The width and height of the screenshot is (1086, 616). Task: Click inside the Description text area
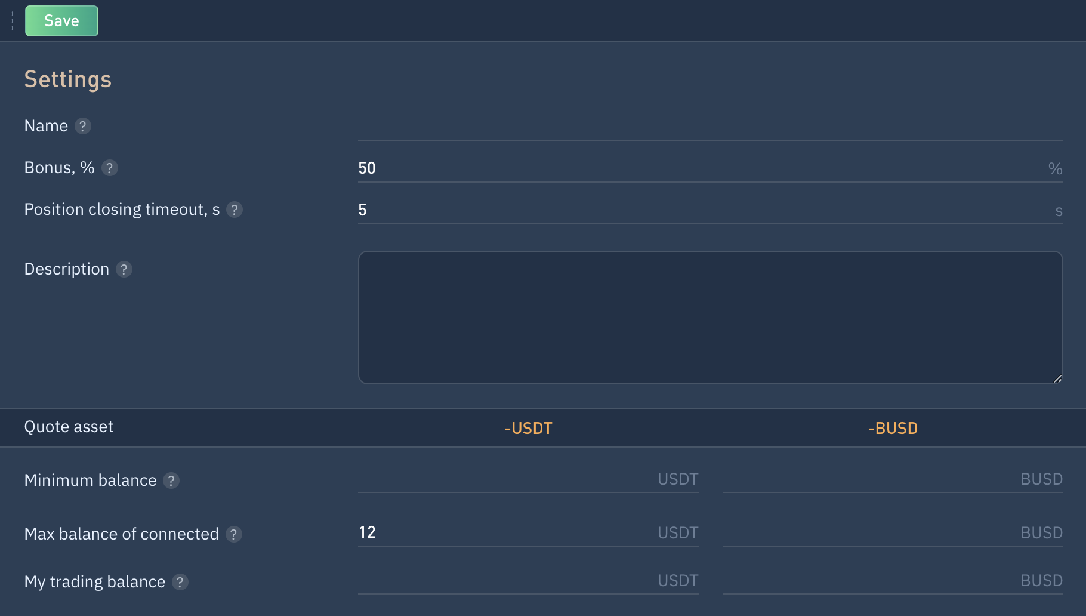[x=710, y=317]
